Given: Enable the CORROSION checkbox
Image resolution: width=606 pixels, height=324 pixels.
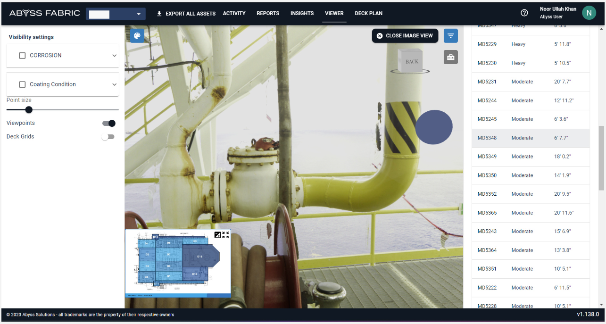Looking at the screenshot, I should [22, 56].
